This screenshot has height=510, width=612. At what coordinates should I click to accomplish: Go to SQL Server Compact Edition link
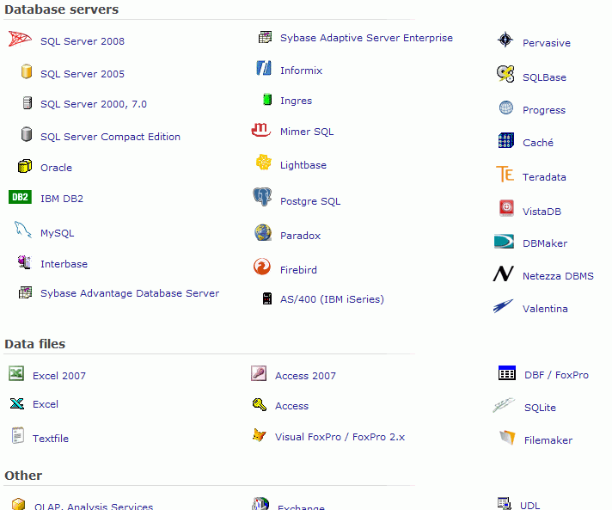pyautogui.click(x=111, y=137)
